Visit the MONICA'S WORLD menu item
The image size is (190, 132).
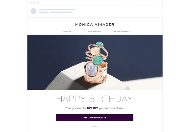pos(122,32)
